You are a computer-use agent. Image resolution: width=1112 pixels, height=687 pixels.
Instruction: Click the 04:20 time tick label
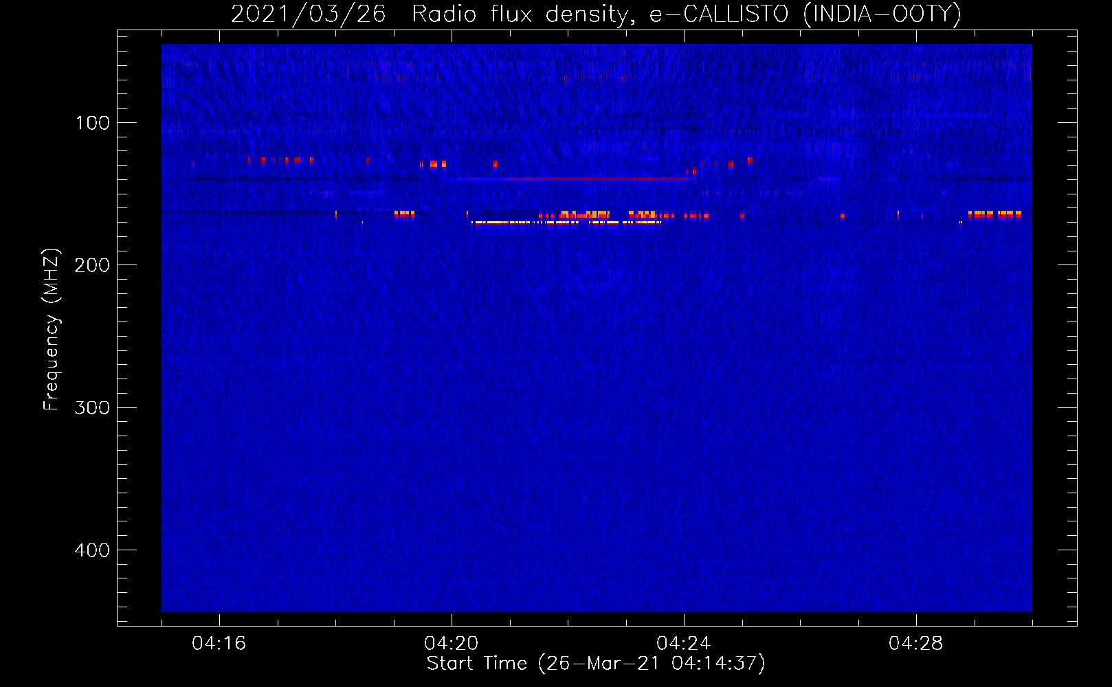click(x=452, y=643)
